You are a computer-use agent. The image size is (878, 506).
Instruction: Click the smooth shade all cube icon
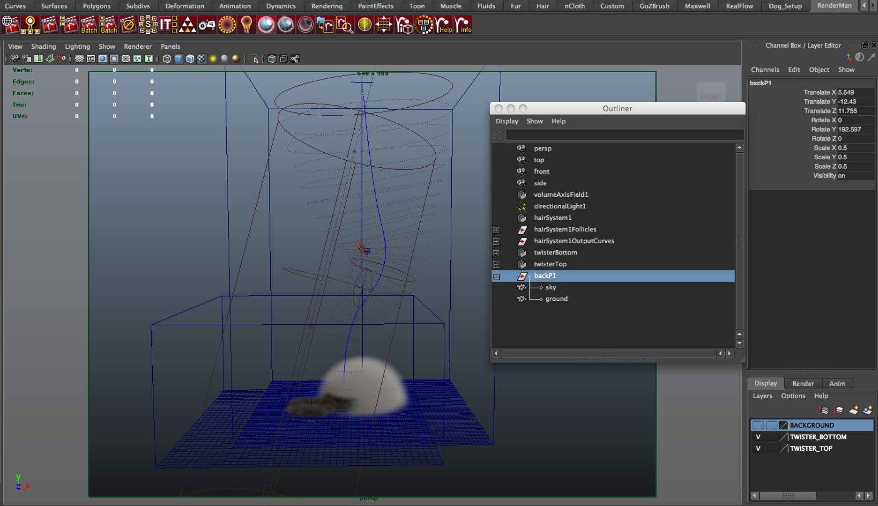tap(179, 59)
